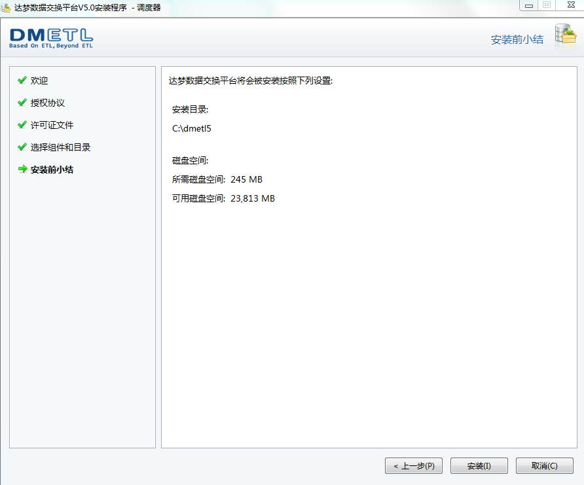Select the 选择组件和目录 step label
The width and height of the screenshot is (584, 485).
click(x=61, y=147)
